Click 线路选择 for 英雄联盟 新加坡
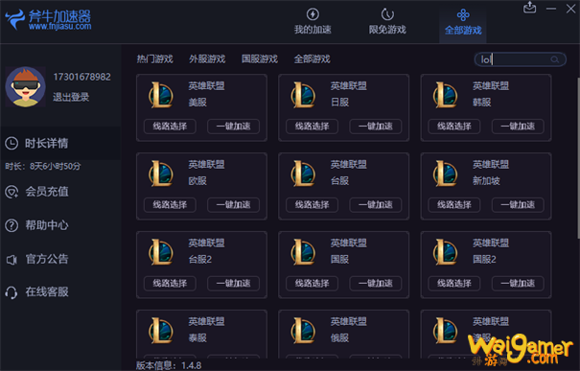Viewport: 580px width, 371px height. [x=454, y=204]
